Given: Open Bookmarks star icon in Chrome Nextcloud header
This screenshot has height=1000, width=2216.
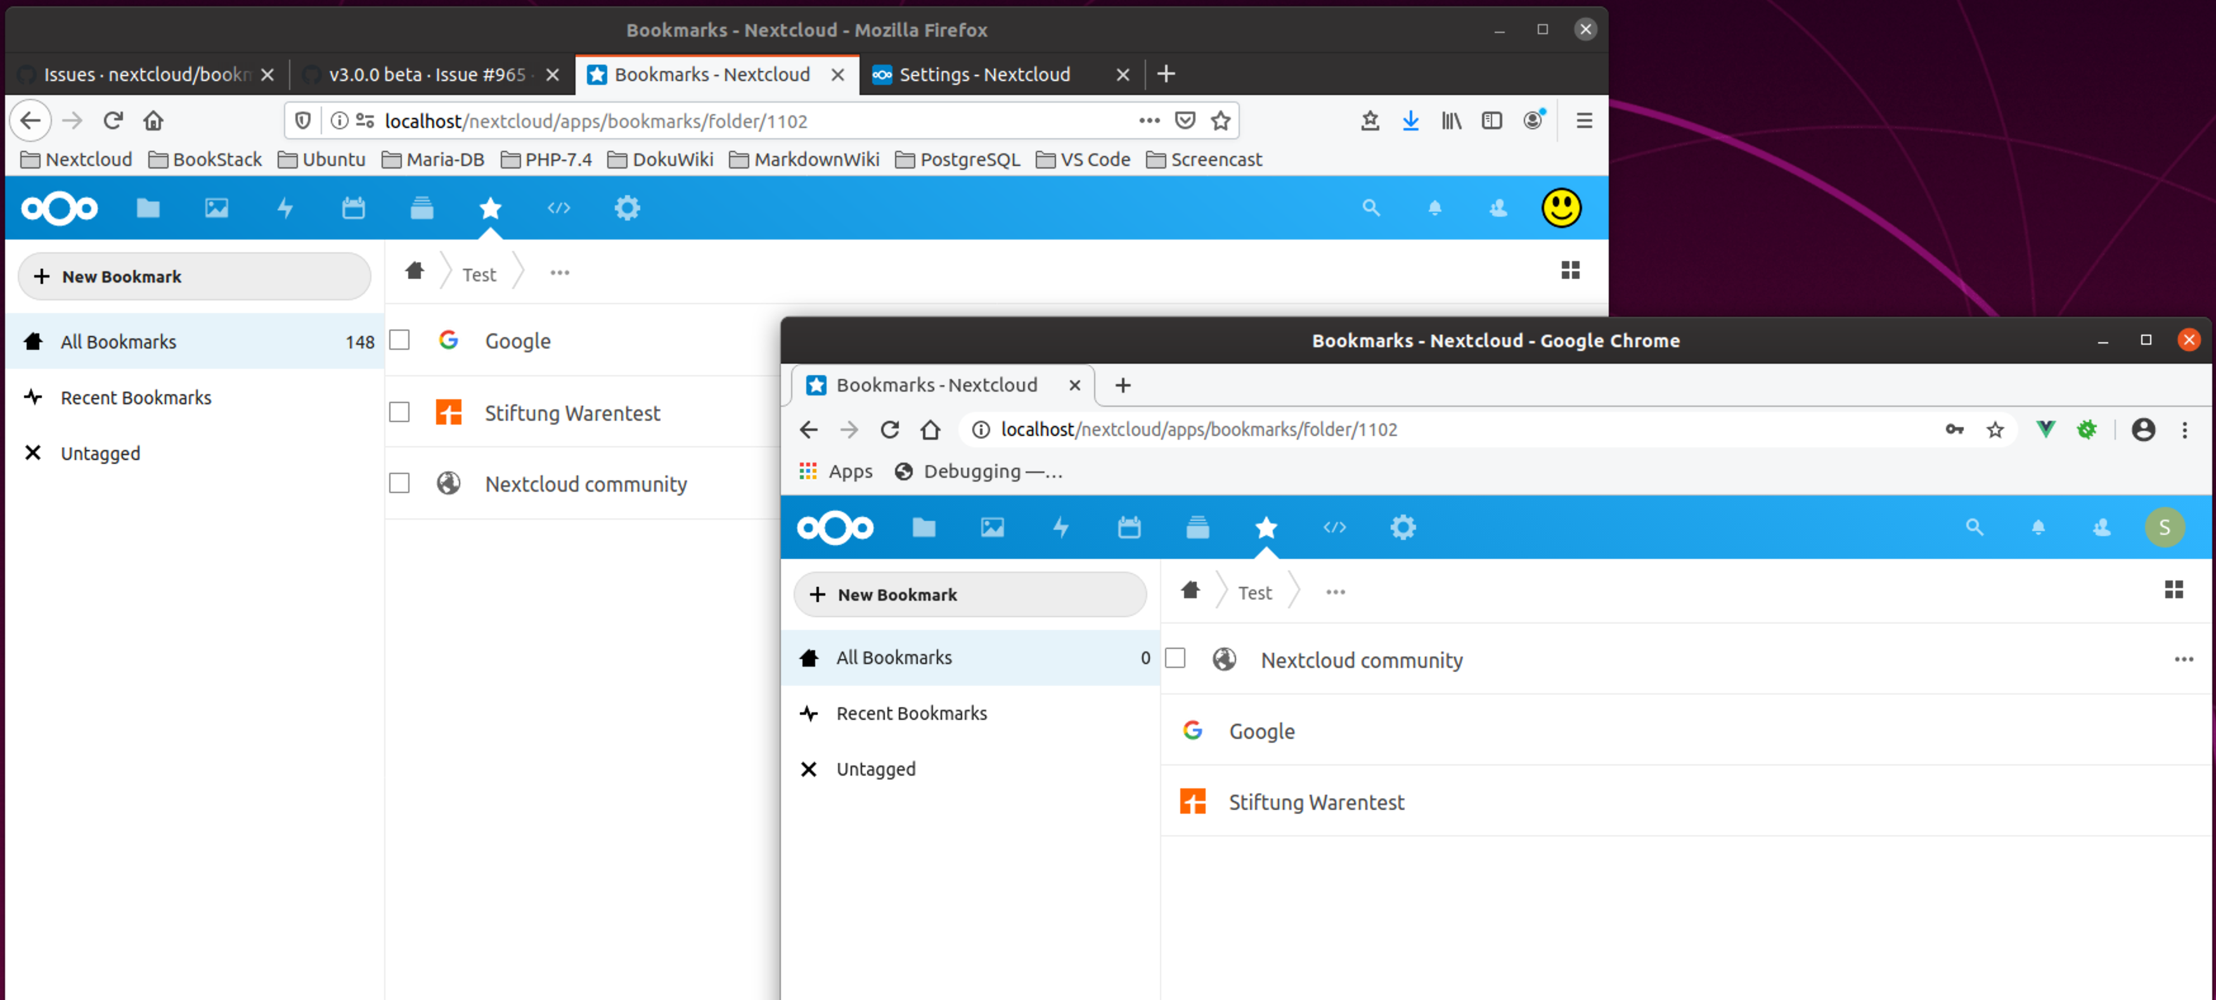Looking at the screenshot, I should click(x=1266, y=527).
